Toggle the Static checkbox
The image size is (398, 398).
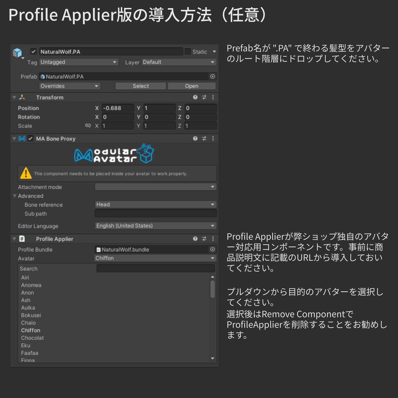click(x=188, y=52)
